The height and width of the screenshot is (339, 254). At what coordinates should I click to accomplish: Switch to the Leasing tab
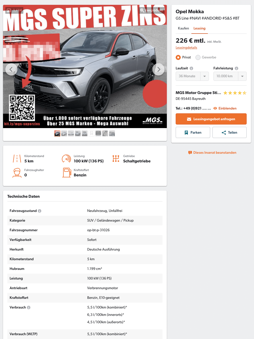click(x=199, y=28)
